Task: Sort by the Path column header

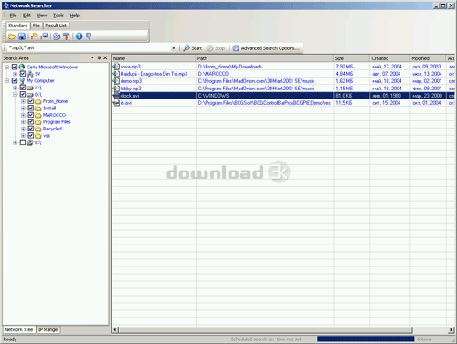Action: click(264, 58)
